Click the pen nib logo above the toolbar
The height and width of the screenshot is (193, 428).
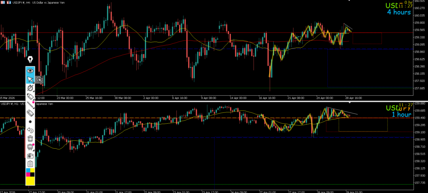click(x=30, y=59)
